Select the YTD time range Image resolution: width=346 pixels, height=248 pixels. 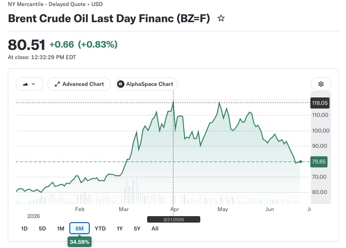pos(100,229)
